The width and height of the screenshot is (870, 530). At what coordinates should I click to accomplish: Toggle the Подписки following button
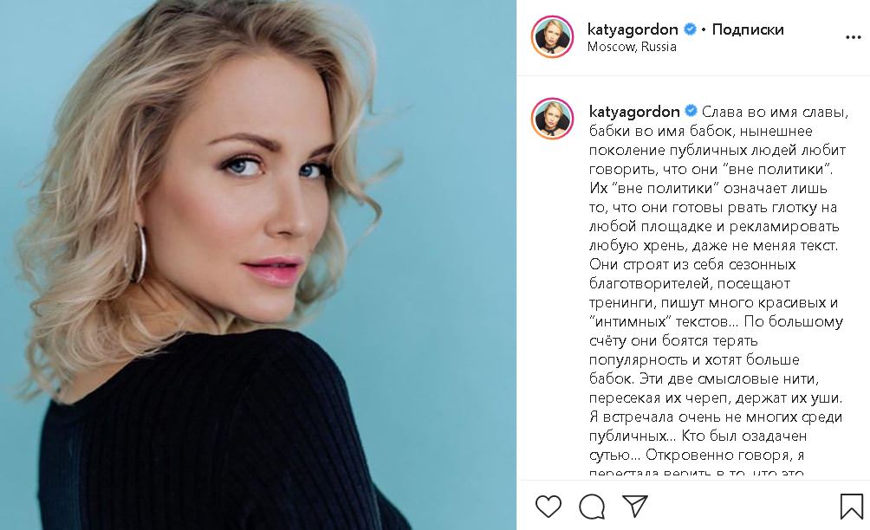(x=747, y=29)
